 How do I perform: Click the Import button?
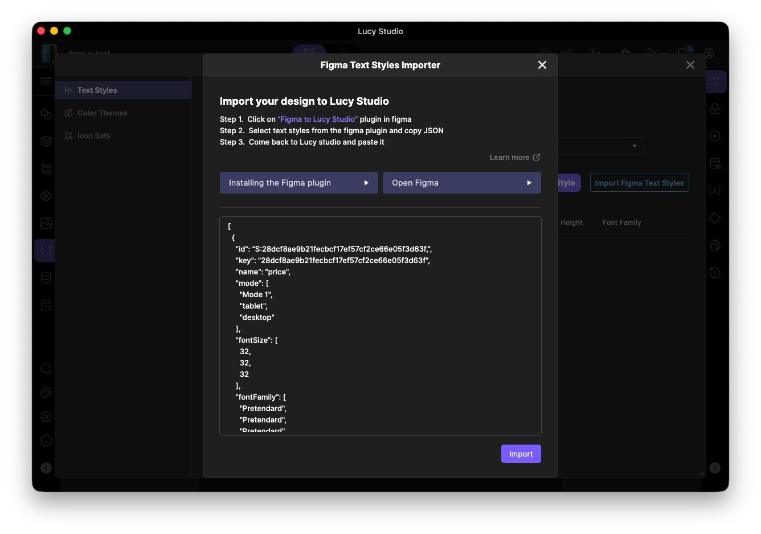pyautogui.click(x=521, y=454)
